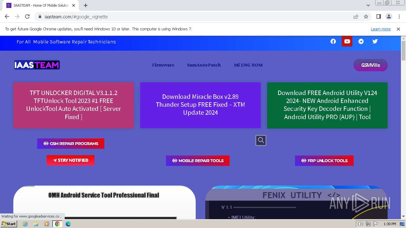The height and width of the screenshot is (228, 406).
Task: Select the IAASTEAM browser tab
Action: pyautogui.click(x=41, y=5)
